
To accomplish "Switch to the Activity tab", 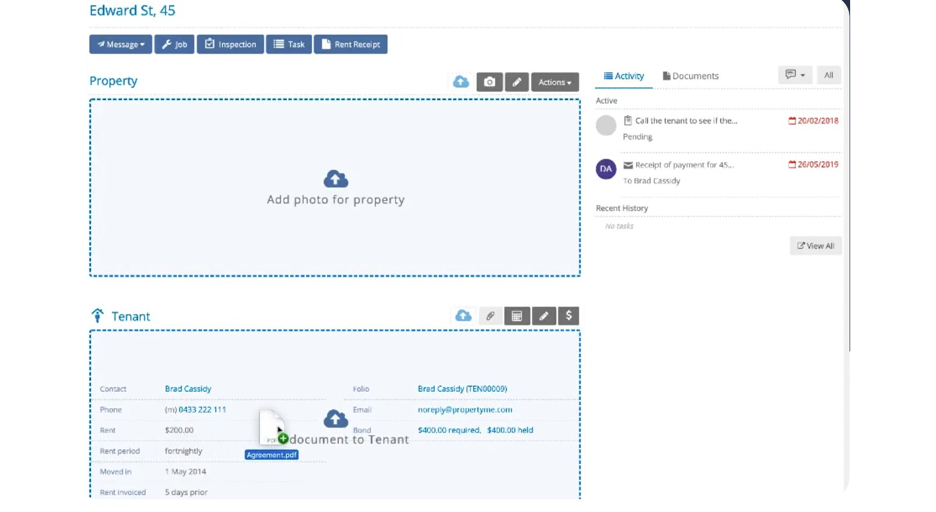I will 624,76.
